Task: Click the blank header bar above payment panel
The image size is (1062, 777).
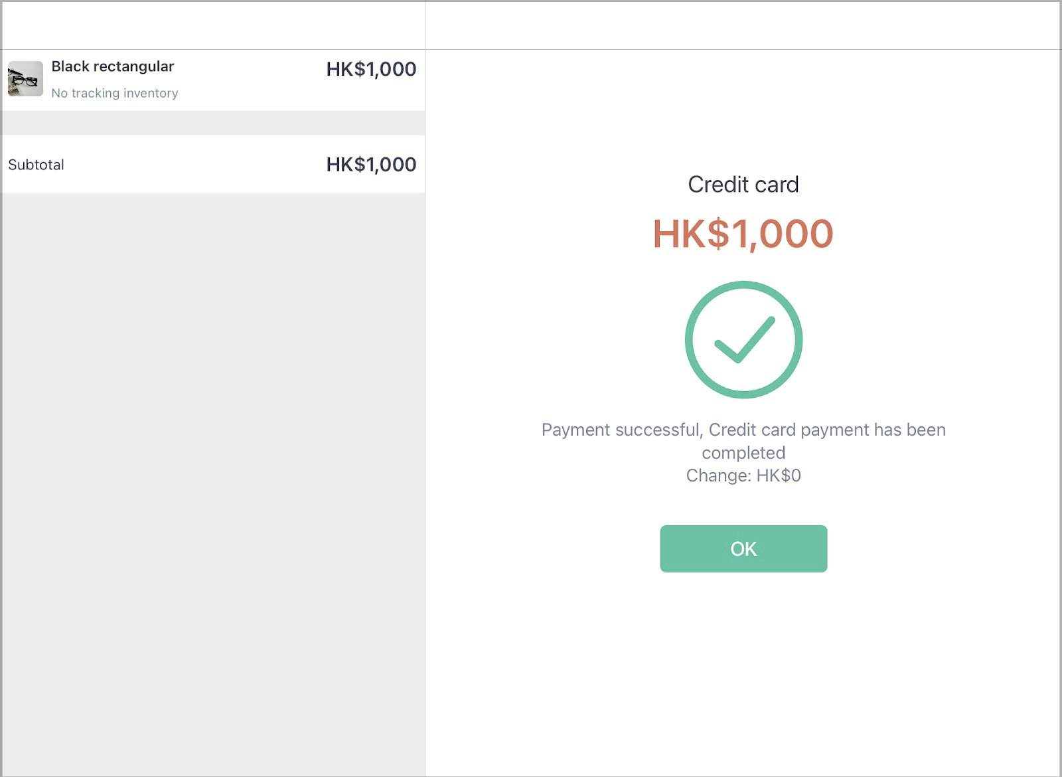Action: (x=743, y=26)
